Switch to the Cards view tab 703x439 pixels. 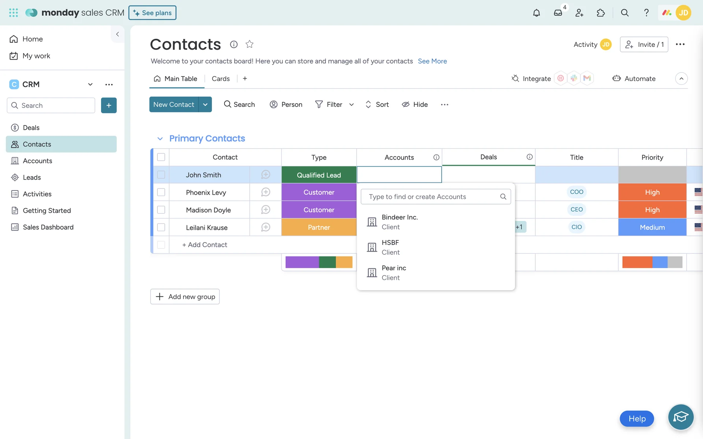(x=220, y=79)
